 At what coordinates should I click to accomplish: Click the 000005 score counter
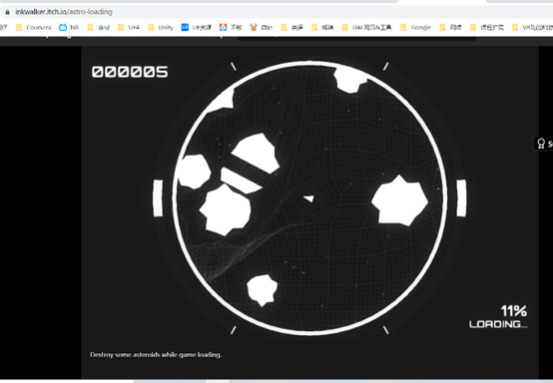pos(130,72)
